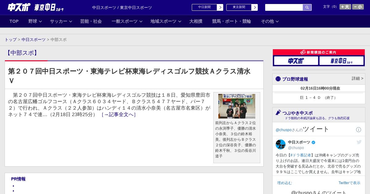This screenshot has width=370, height=194.
Task: Click the Twitter info circle icon
Action: tap(359, 130)
